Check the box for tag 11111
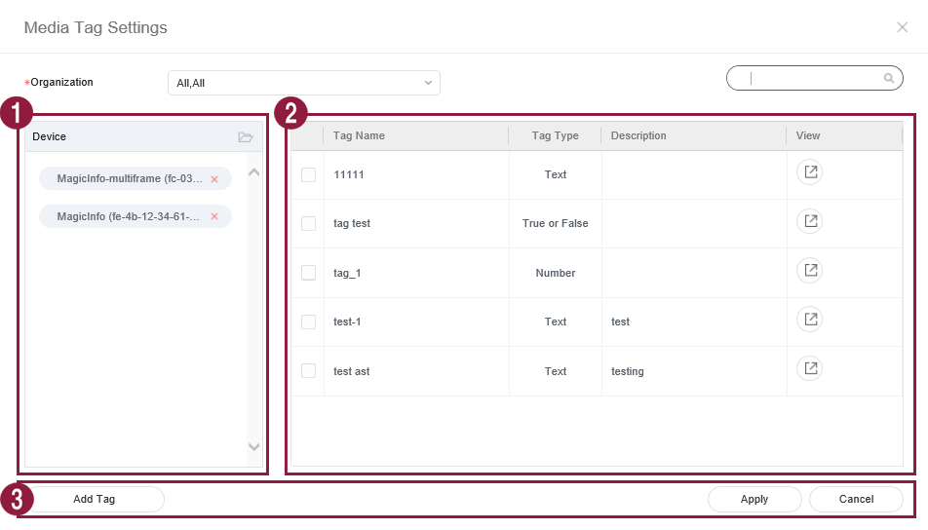 pyautogui.click(x=308, y=175)
